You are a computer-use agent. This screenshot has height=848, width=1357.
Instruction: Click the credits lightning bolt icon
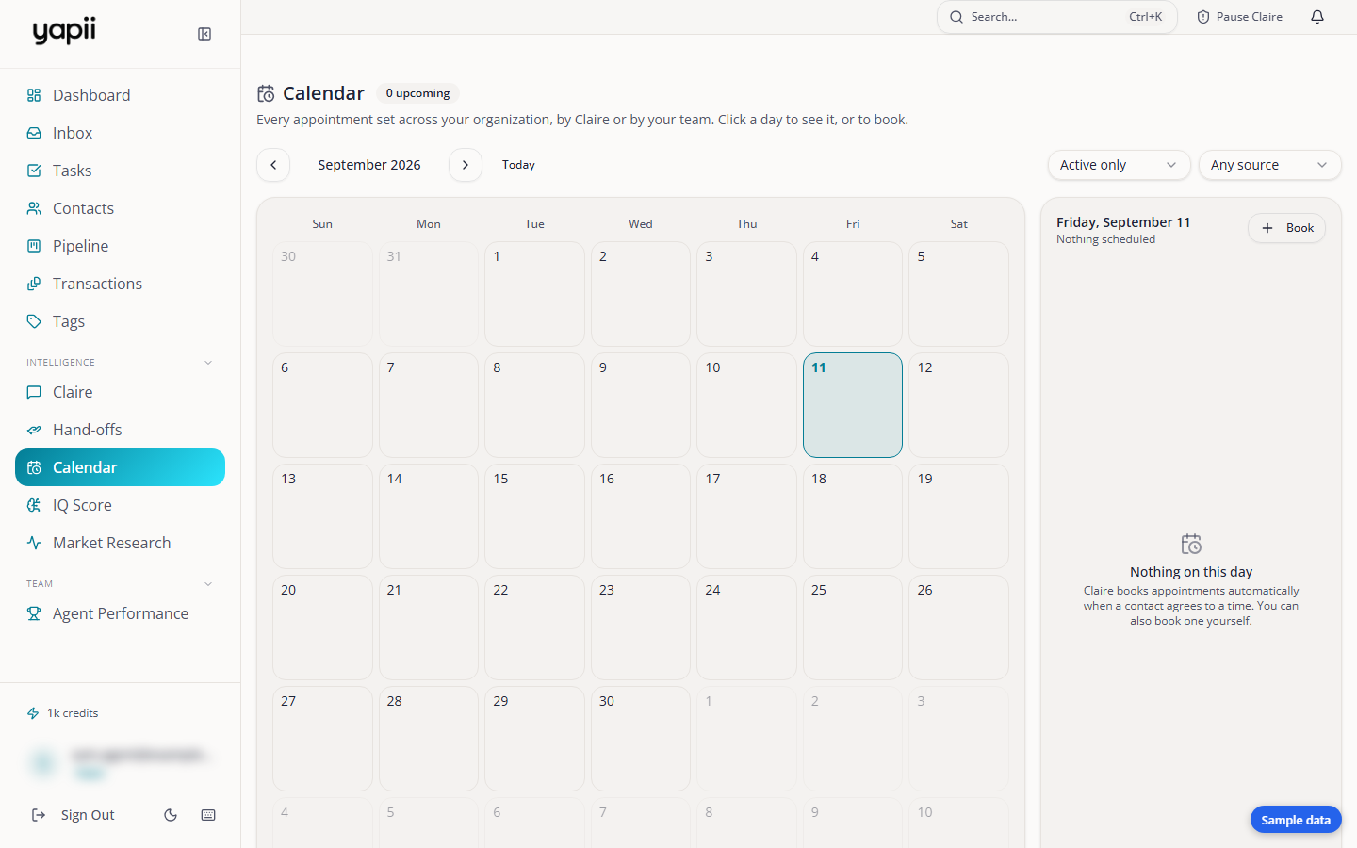point(33,713)
